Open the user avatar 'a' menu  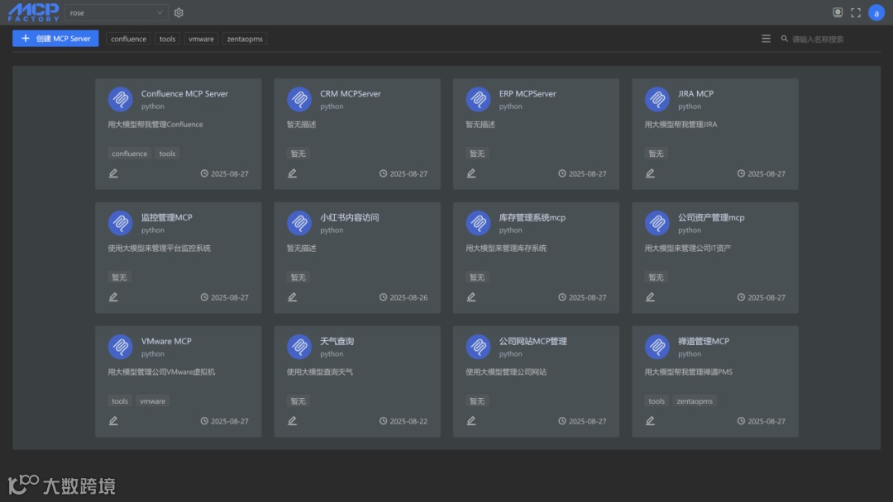pos(876,12)
